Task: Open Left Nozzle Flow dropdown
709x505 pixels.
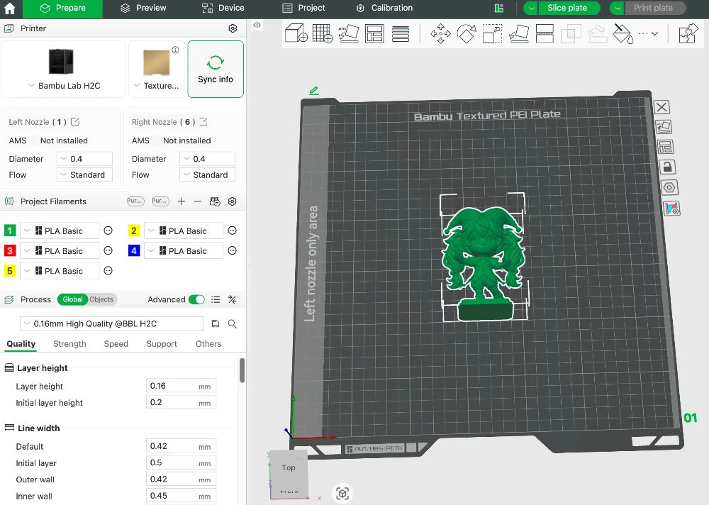Action: [84, 174]
